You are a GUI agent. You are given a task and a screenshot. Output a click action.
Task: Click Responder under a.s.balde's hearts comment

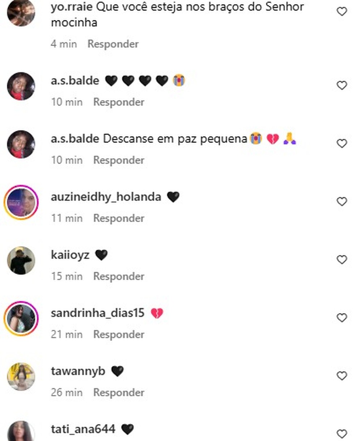[x=119, y=102]
